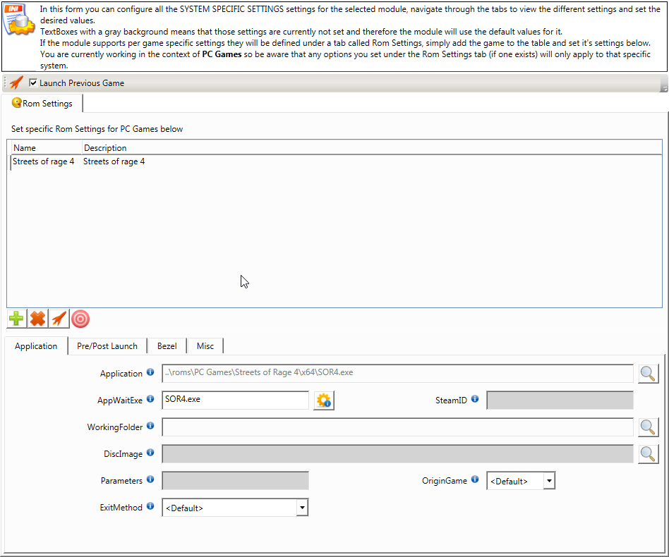Screen dimensions: 669x557
Task: Click the rocket launch icon below the table
Action: [x=59, y=319]
